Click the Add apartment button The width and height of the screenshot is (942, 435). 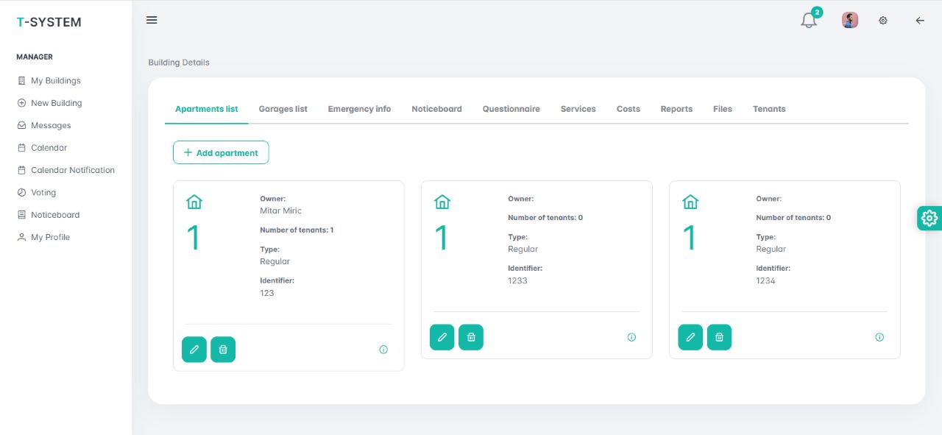tap(221, 152)
